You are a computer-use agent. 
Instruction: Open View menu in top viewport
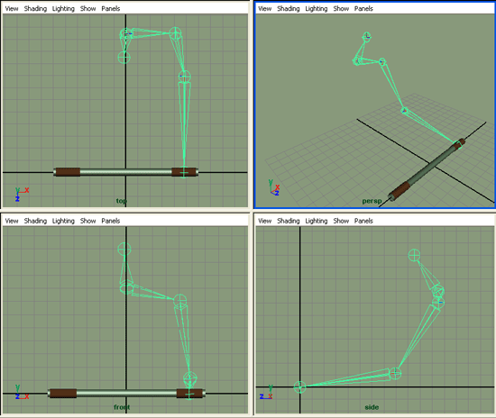[x=12, y=9]
